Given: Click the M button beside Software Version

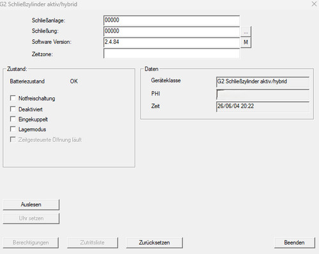Looking at the screenshot, I should (x=246, y=42).
